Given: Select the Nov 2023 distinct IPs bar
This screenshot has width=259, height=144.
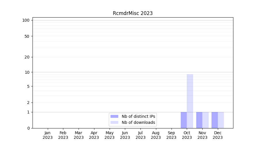Looking at the screenshot, I should tap(199, 120).
